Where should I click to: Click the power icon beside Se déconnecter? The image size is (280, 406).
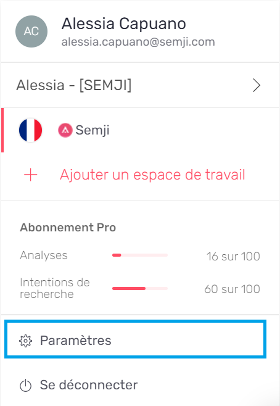[26, 386]
